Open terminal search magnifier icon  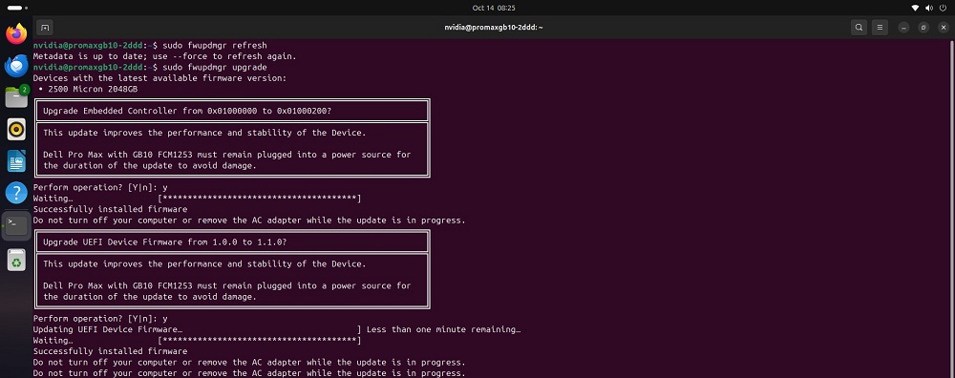[x=859, y=28]
